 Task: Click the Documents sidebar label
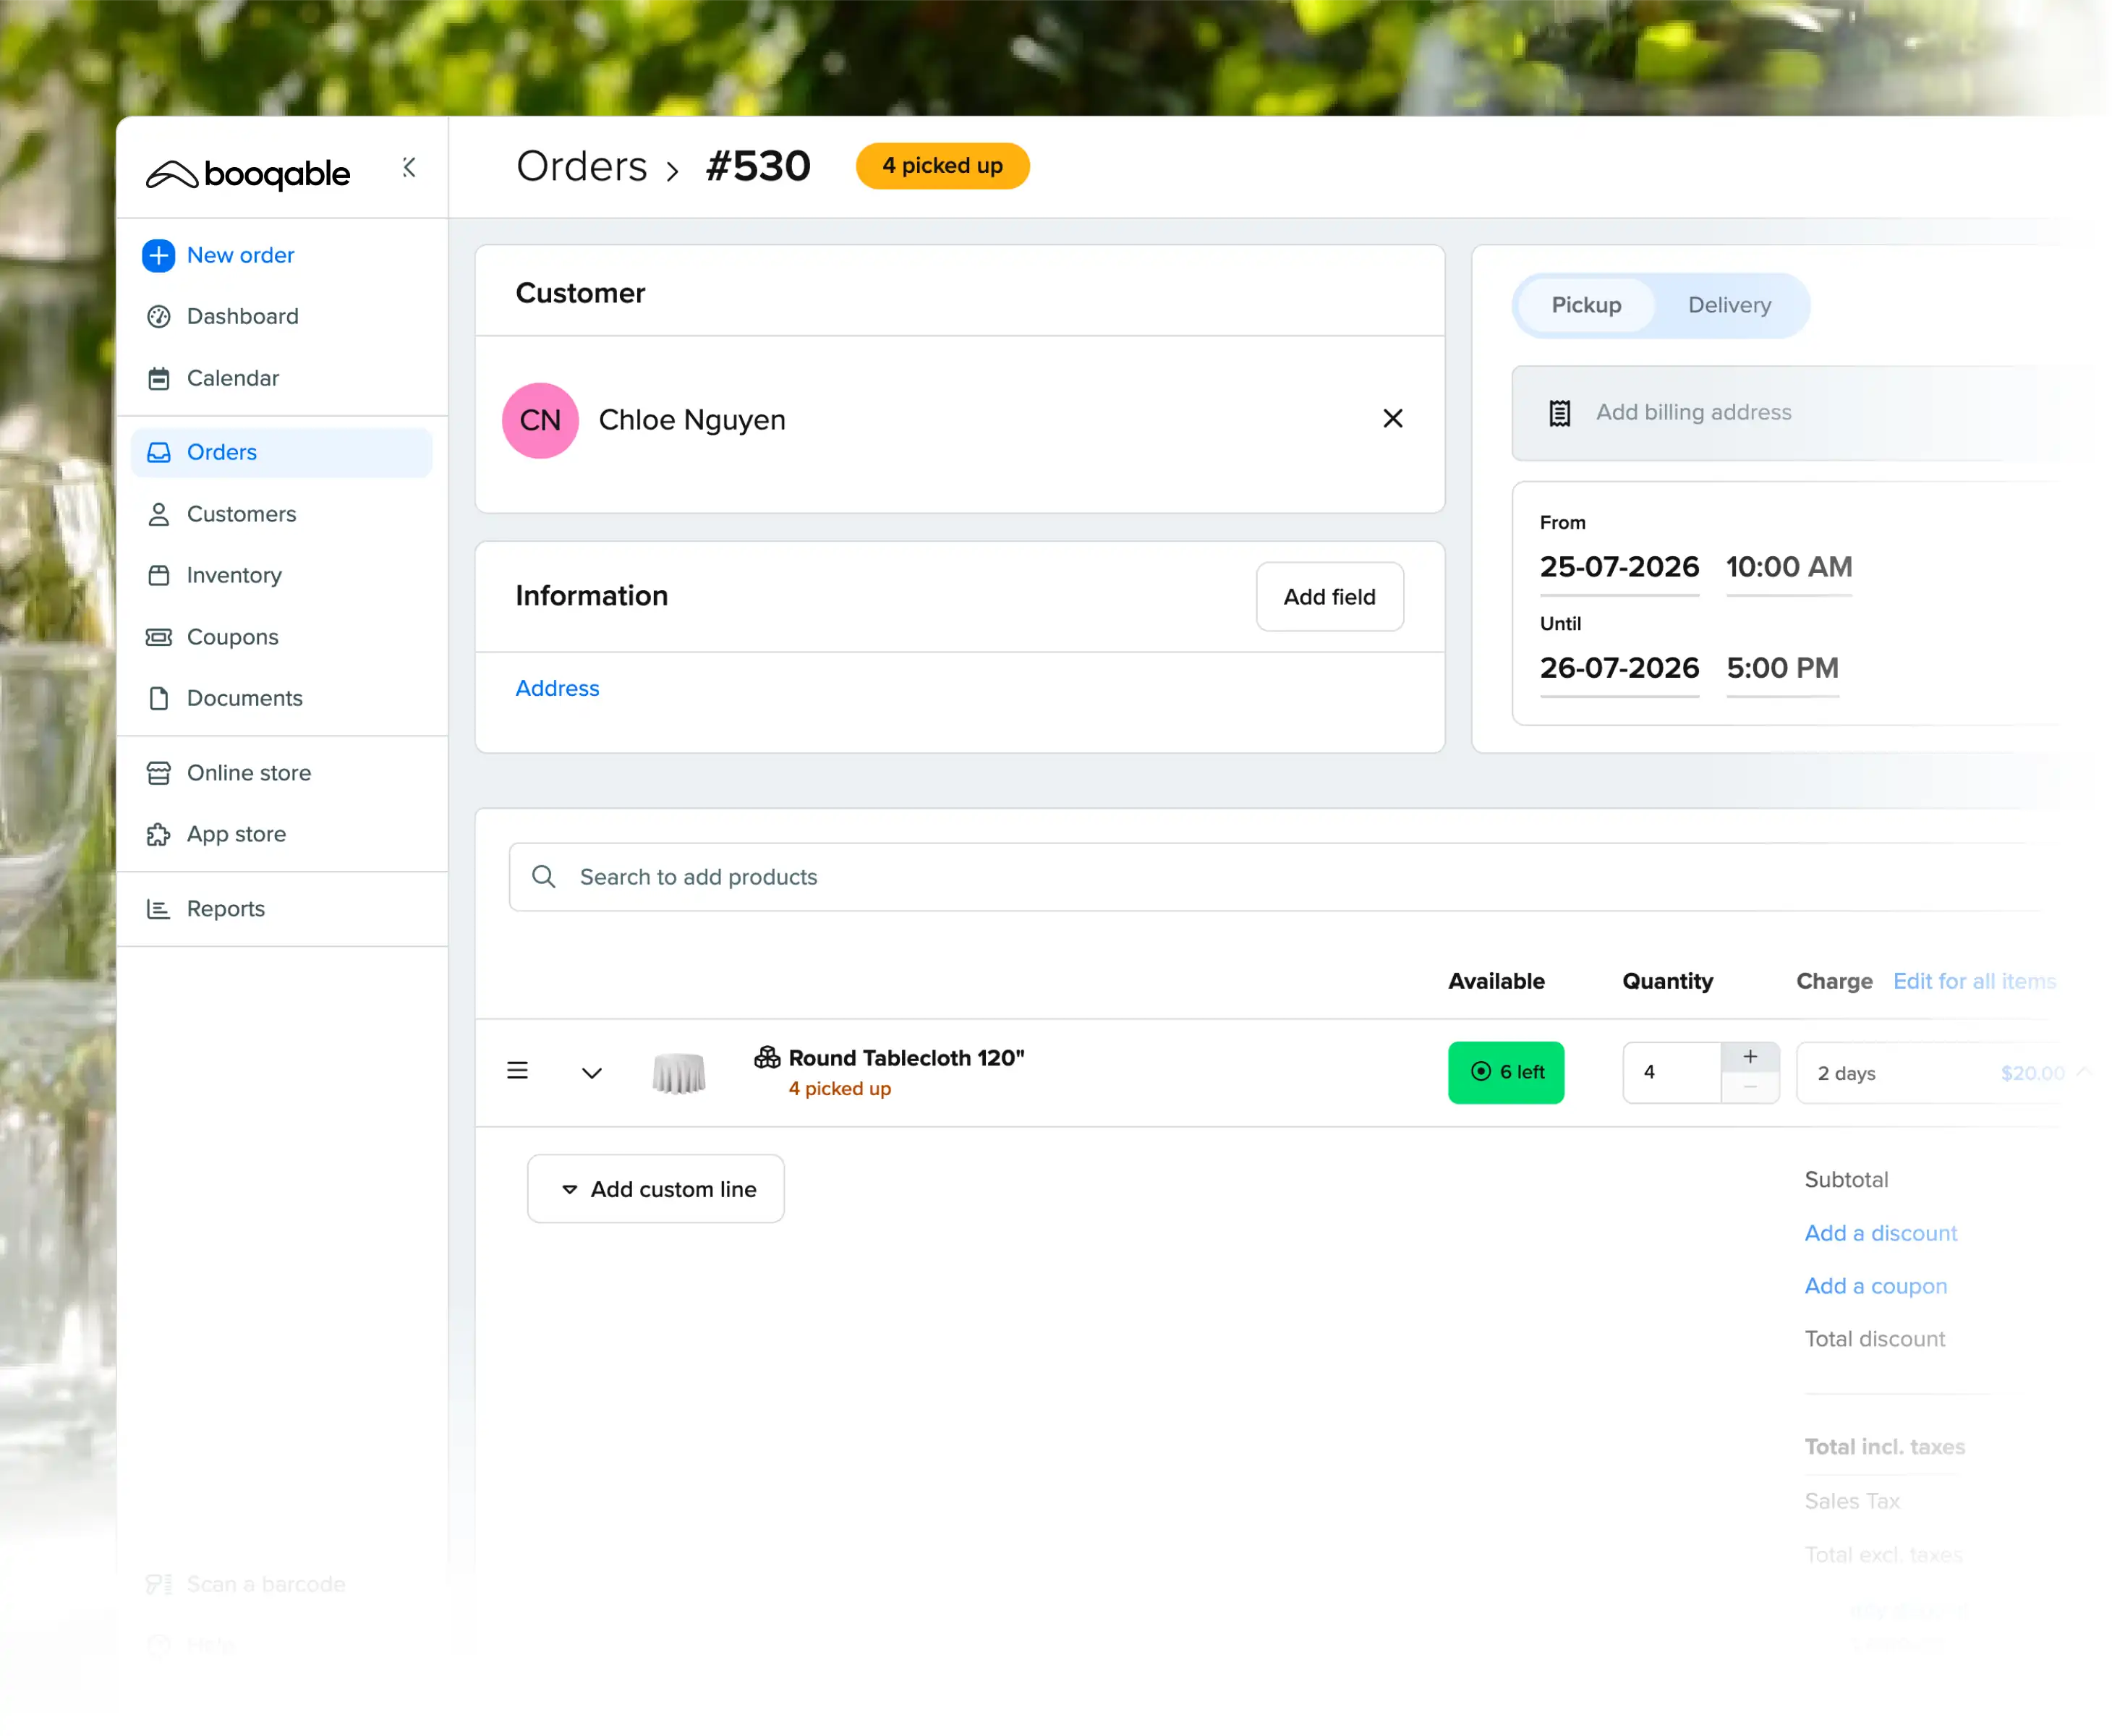click(x=244, y=698)
